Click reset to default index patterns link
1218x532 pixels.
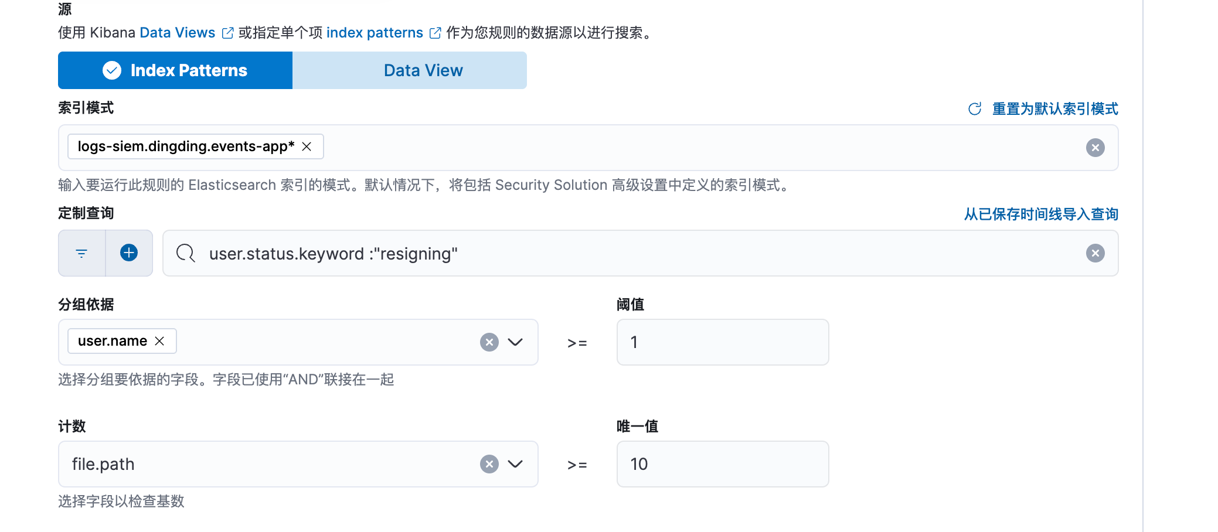pyautogui.click(x=1054, y=109)
